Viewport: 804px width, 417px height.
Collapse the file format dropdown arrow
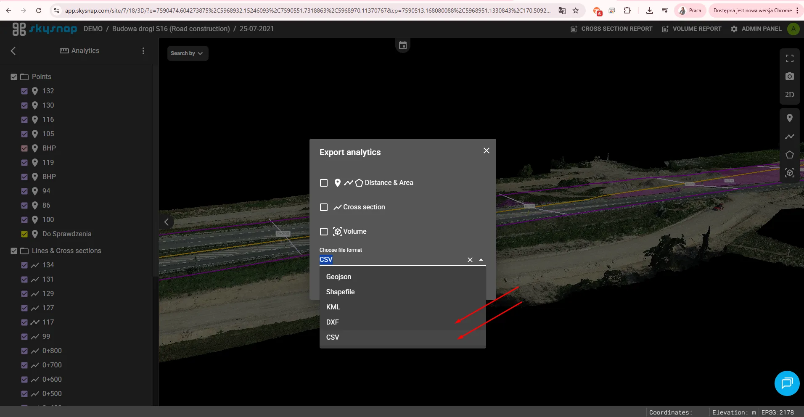point(481,260)
